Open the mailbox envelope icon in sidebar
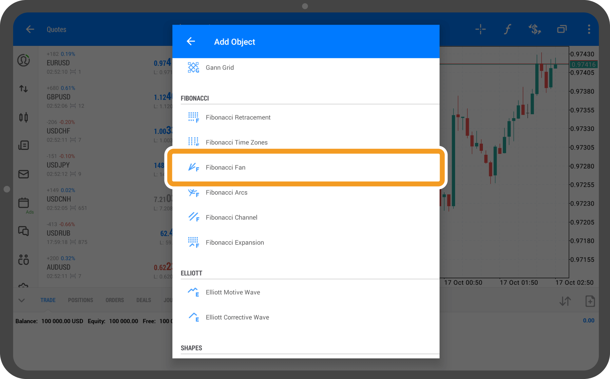 click(24, 174)
